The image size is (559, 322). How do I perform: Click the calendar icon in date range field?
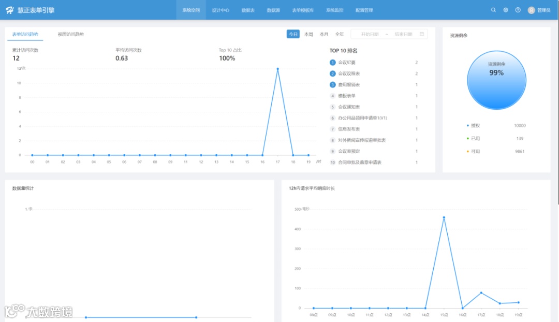click(422, 34)
